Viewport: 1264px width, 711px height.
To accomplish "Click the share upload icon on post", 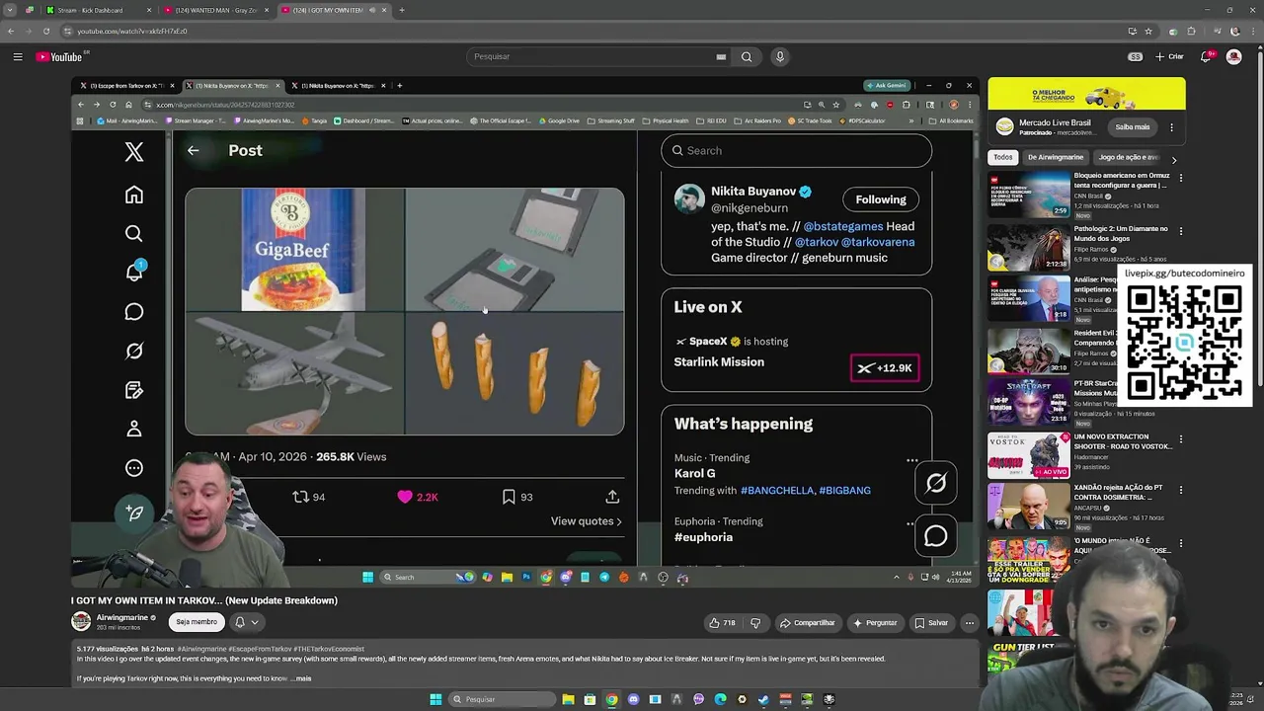I will pos(612,497).
